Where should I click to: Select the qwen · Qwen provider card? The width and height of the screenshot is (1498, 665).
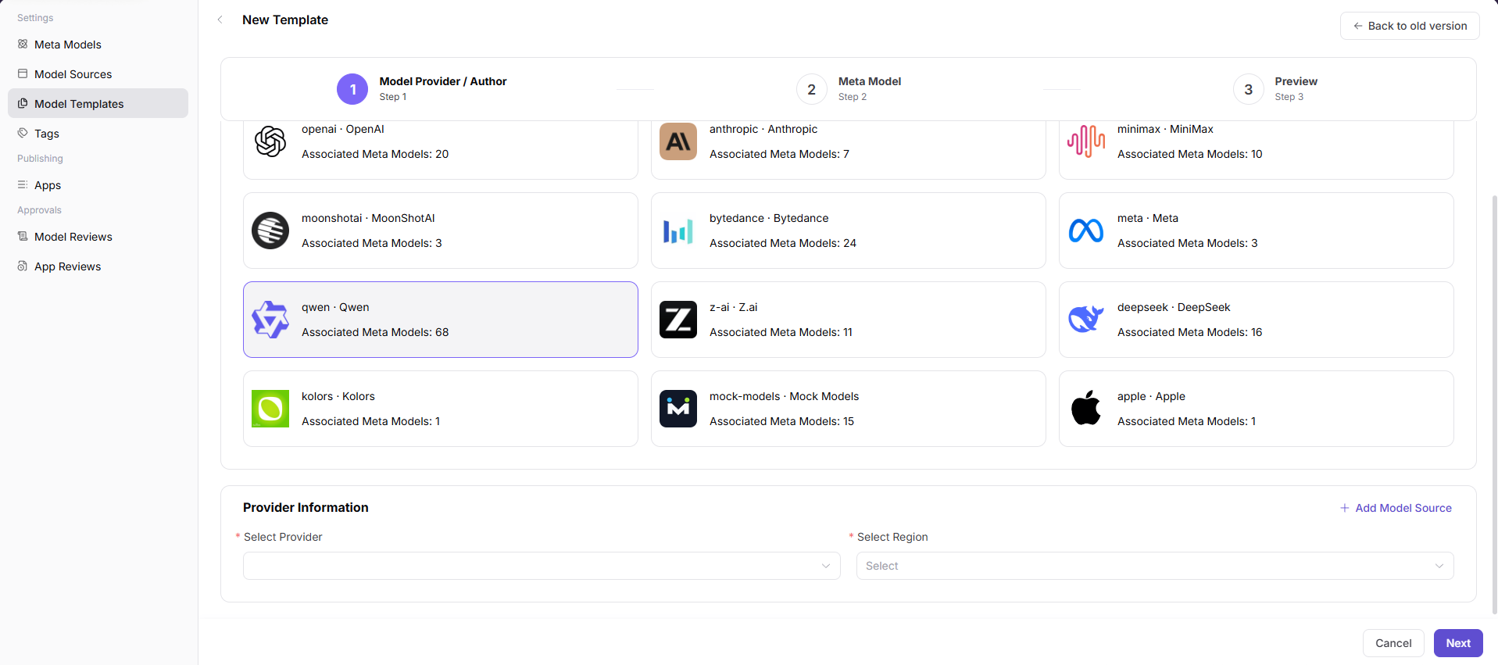[x=441, y=320]
